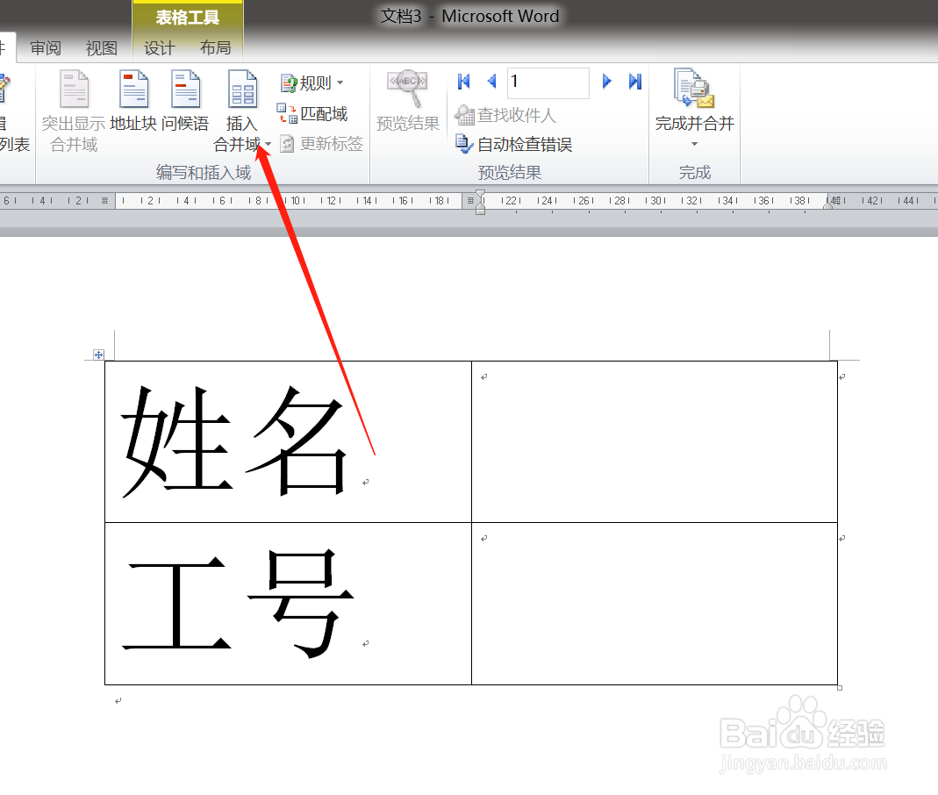Click the 下一记录 navigation arrow

(606, 81)
